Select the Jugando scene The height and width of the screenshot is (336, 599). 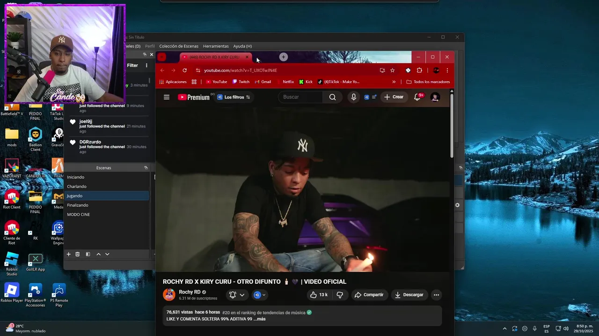tap(107, 196)
